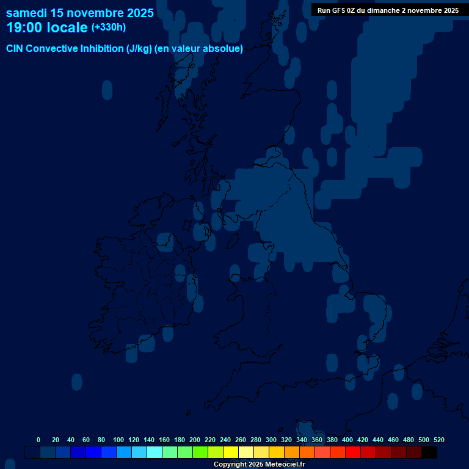The width and height of the screenshot is (469, 469).
Task: Select the pure blue swatch below 60
Action: pos(93,453)
